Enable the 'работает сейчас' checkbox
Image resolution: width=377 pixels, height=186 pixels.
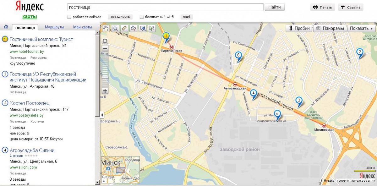click(x=69, y=17)
